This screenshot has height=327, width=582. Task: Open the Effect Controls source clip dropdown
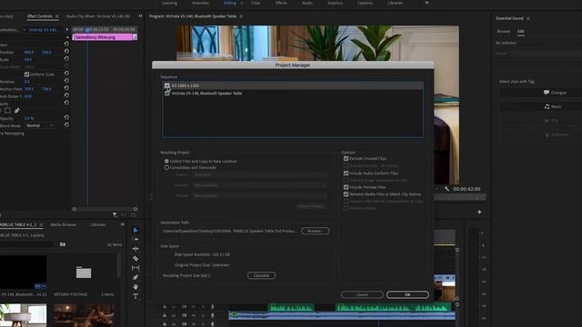point(25,30)
